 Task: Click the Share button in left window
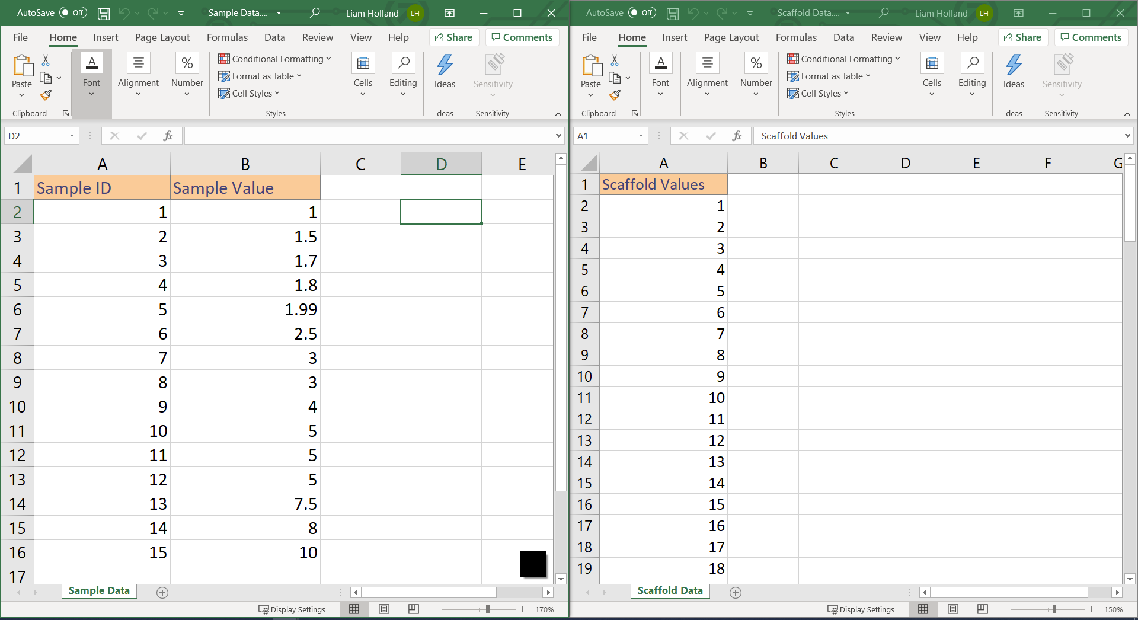[454, 37]
